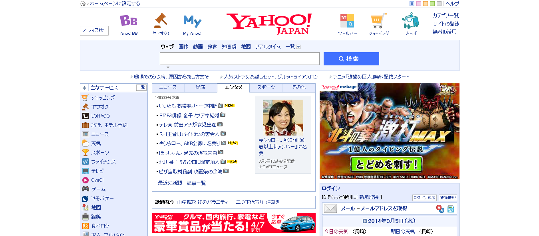Select the 画像 search category
This screenshot has width=539, height=236.
183,47
